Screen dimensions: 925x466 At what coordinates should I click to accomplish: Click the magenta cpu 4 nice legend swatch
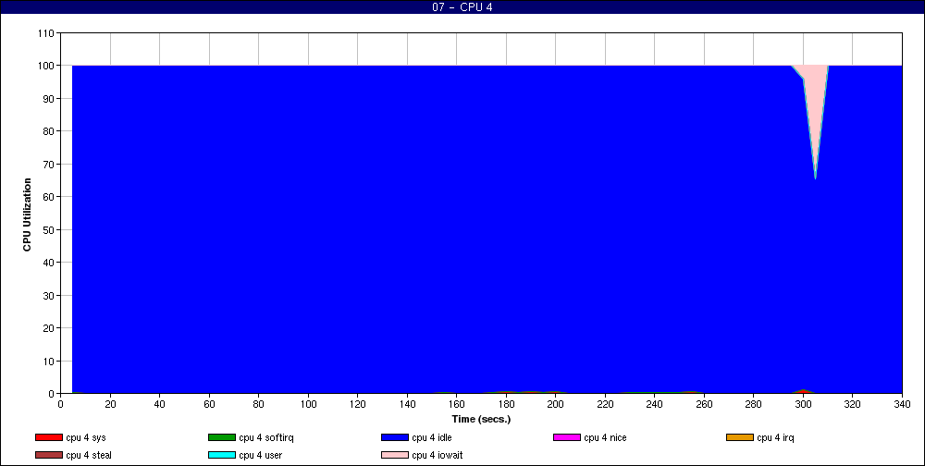click(x=567, y=437)
